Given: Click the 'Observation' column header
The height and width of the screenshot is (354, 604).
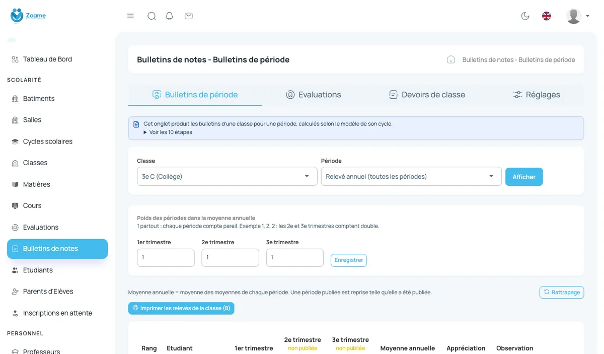Looking at the screenshot, I should (514, 348).
